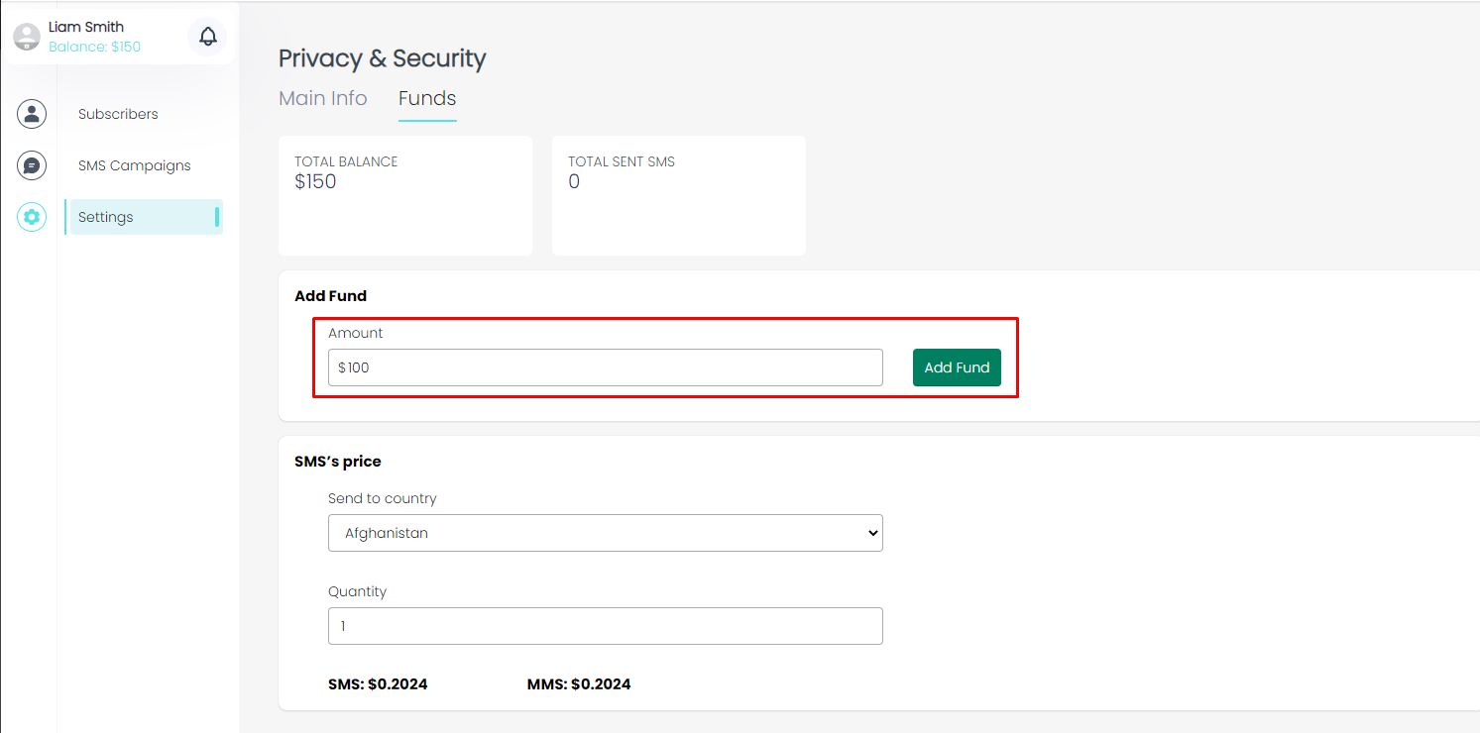
Task: Click the Subscribers person icon in sidebar
Action: [32, 114]
